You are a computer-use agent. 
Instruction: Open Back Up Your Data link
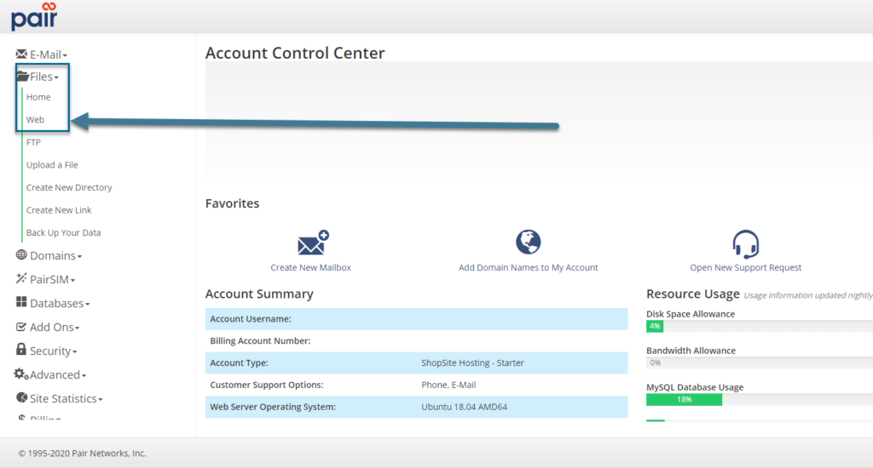63,232
